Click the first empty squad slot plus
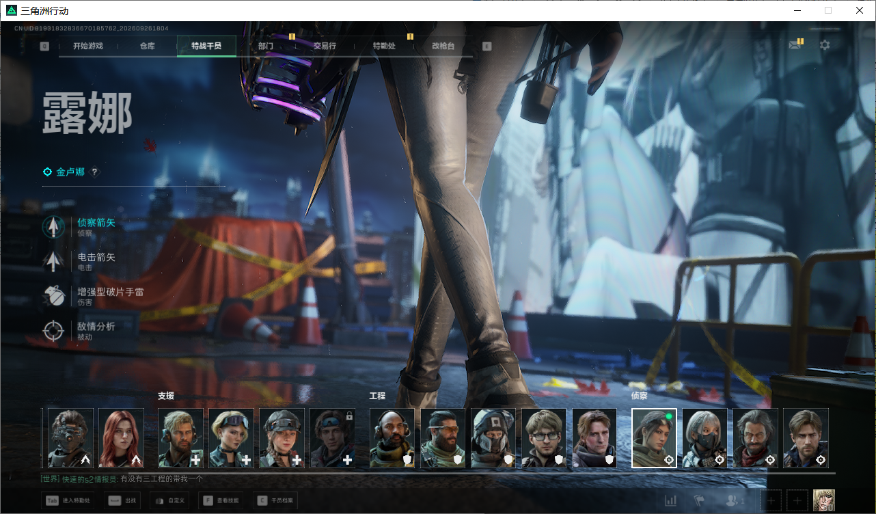Screen dimensions: 876x514 coord(771,500)
